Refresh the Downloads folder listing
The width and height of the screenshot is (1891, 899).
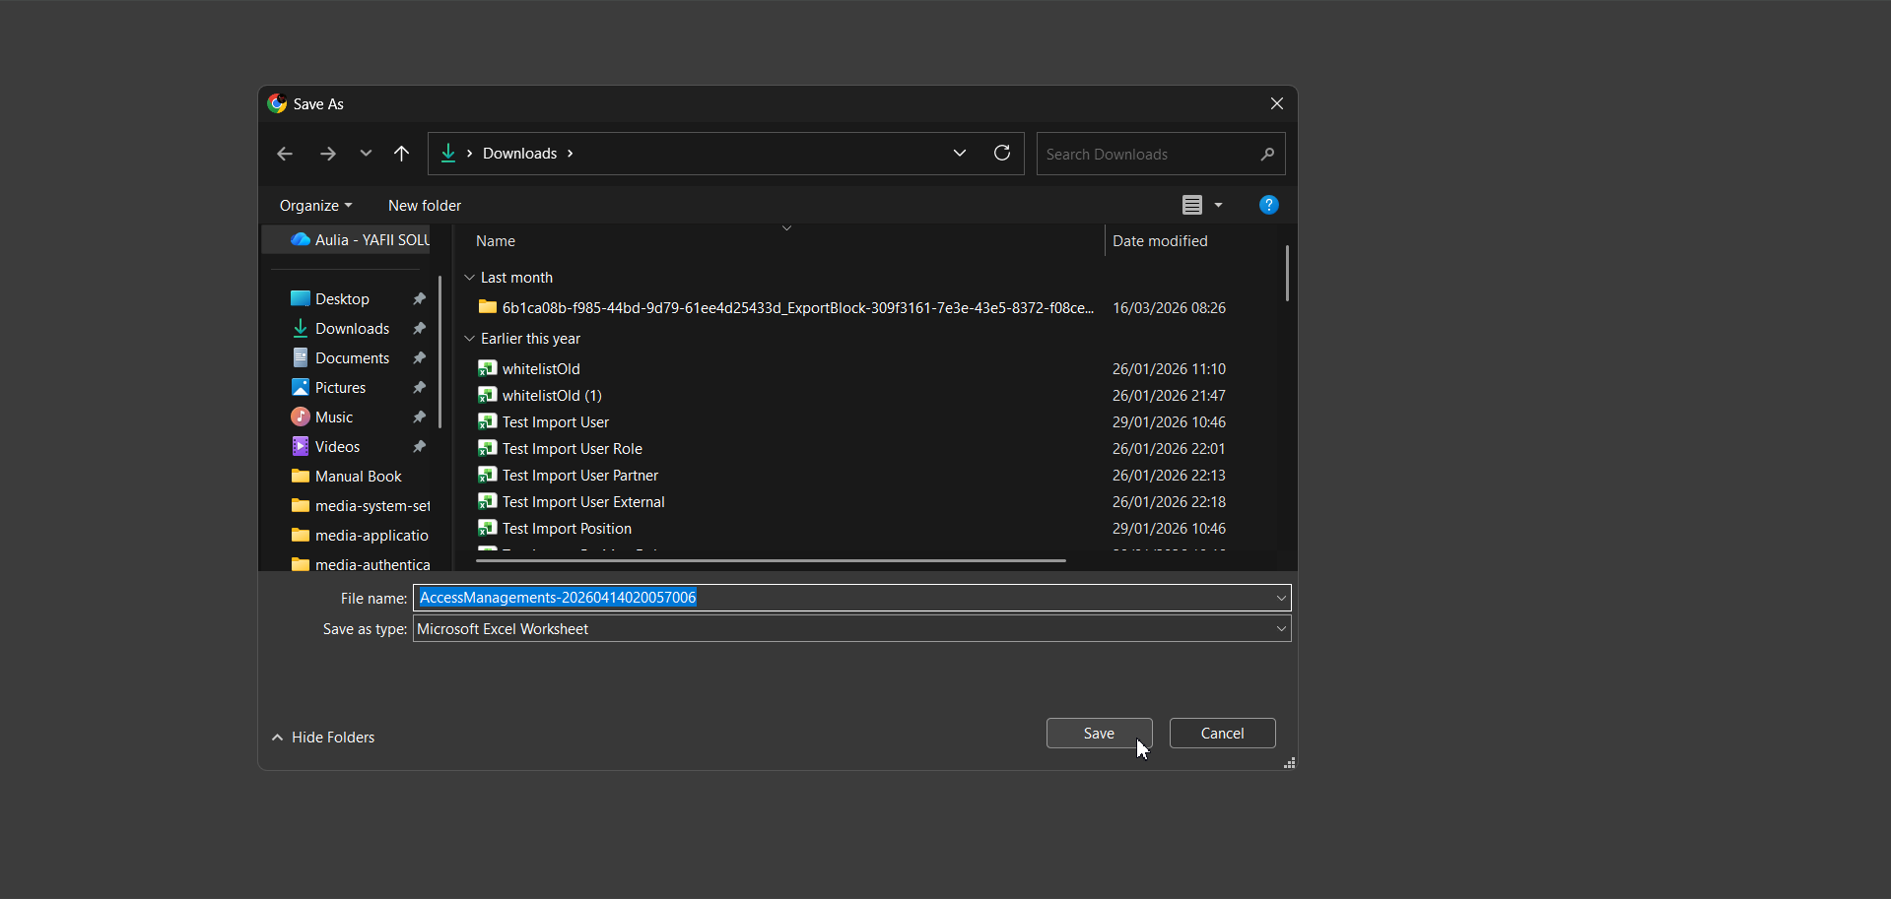click(1002, 153)
